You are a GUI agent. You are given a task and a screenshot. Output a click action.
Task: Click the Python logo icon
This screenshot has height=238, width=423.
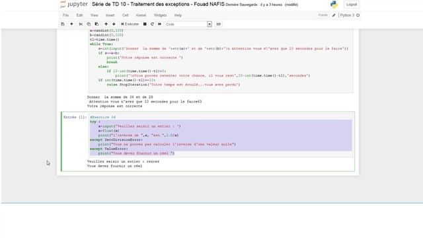click(x=334, y=5)
